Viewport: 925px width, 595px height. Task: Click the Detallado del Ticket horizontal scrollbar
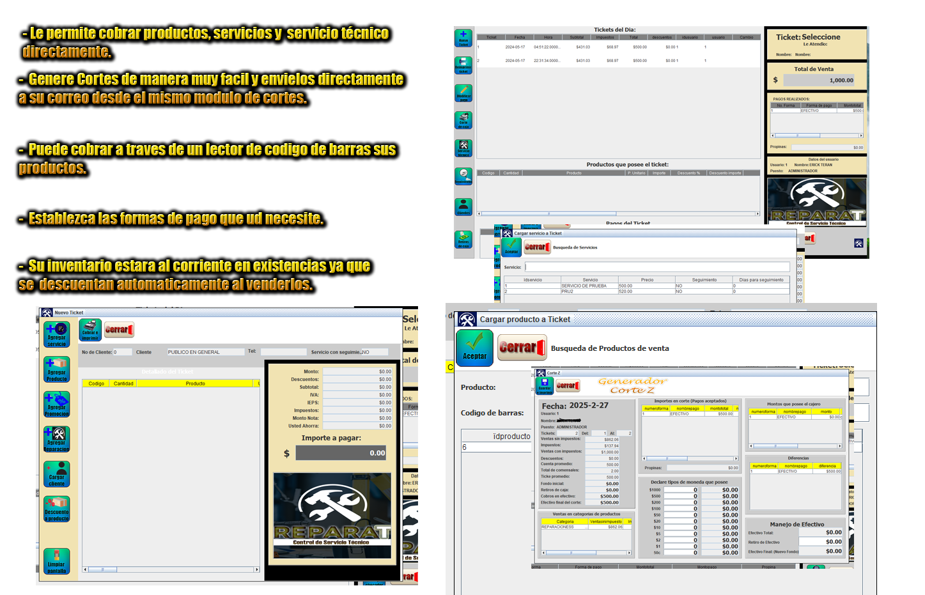pos(171,569)
